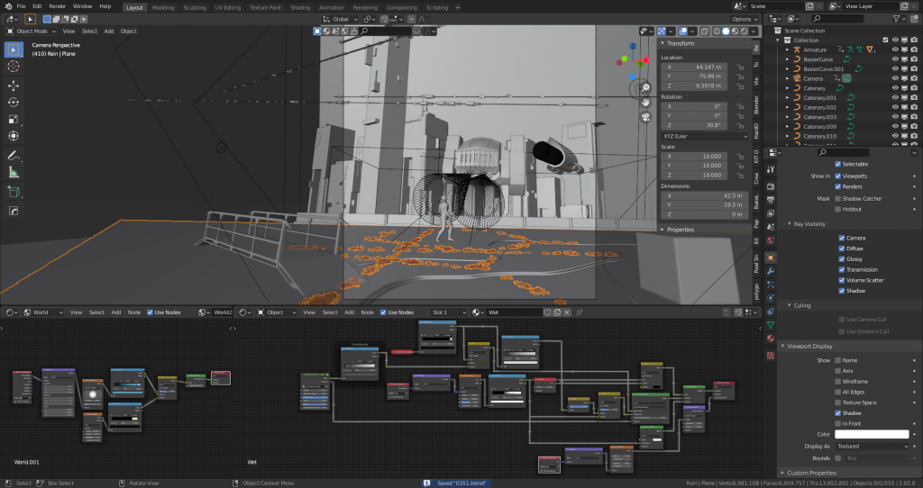This screenshot has height=488, width=923.
Task: Disable the Glossy ray visibility checkbox
Action: click(842, 258)
